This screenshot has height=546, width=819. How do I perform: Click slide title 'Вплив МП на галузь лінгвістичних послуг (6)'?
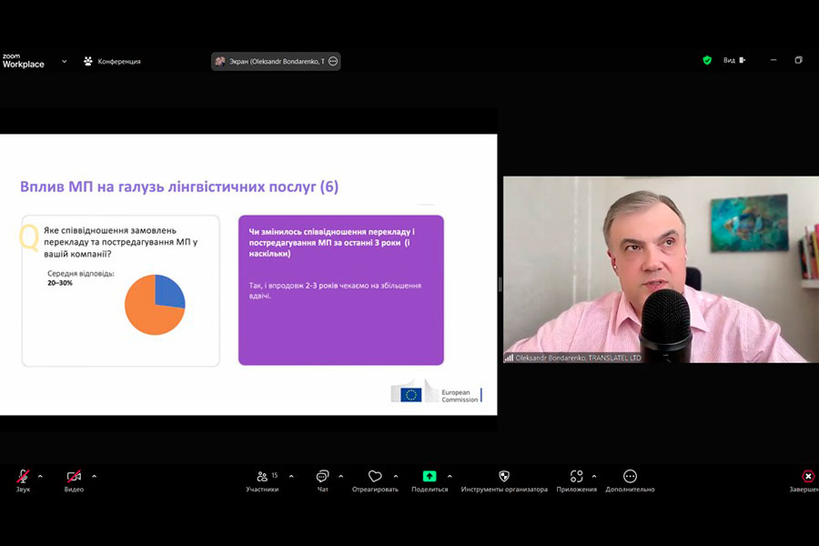coord(179,187)
